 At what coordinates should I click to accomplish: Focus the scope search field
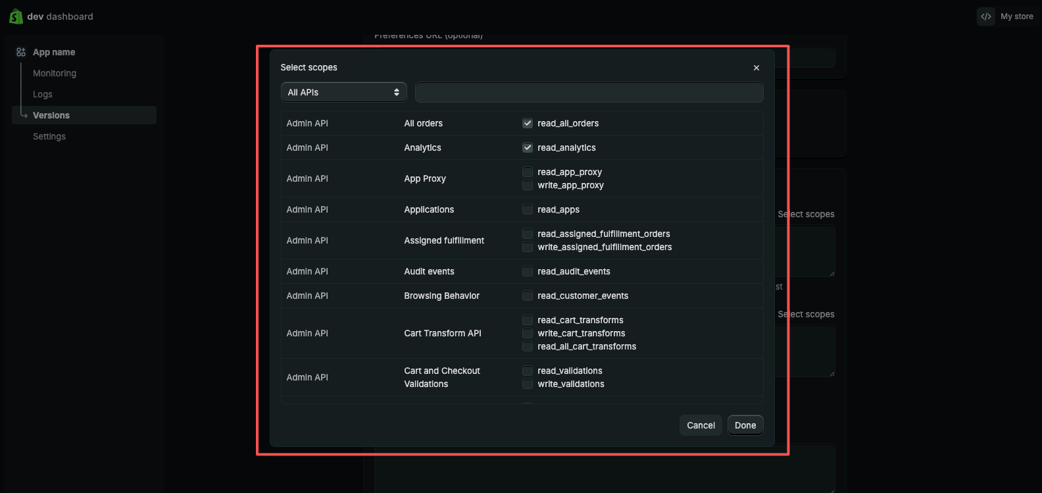click(589, 92)
